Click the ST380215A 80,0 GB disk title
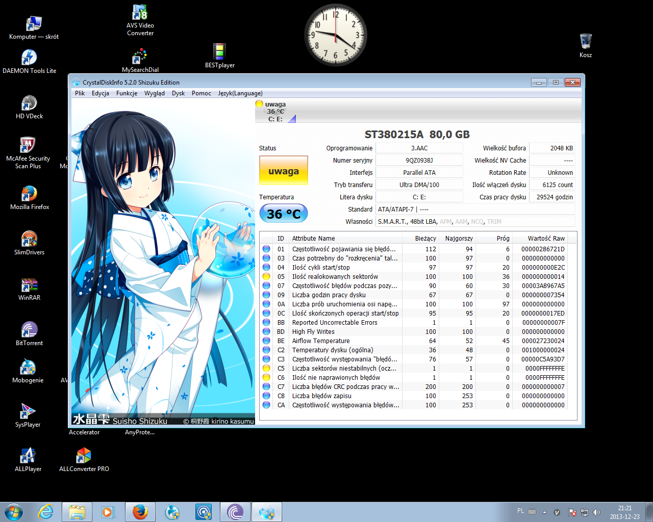The image size is (653, 522). [x=417, y=135]
